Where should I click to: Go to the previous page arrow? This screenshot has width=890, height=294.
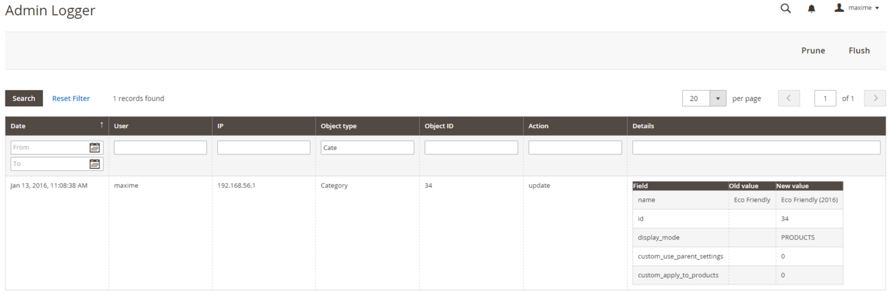coord(789,98)
